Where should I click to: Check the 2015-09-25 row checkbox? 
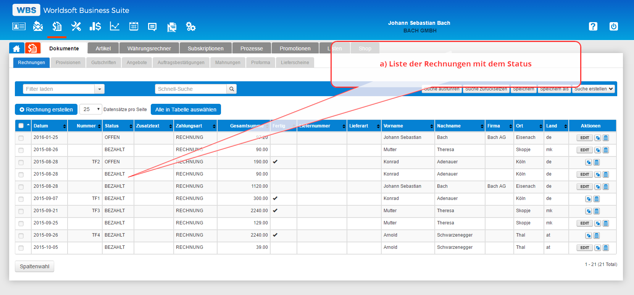point(21,224)
